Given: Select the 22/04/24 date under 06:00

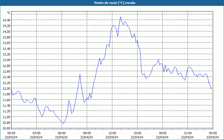Looking at the screenshot, I should pos(61,137).
